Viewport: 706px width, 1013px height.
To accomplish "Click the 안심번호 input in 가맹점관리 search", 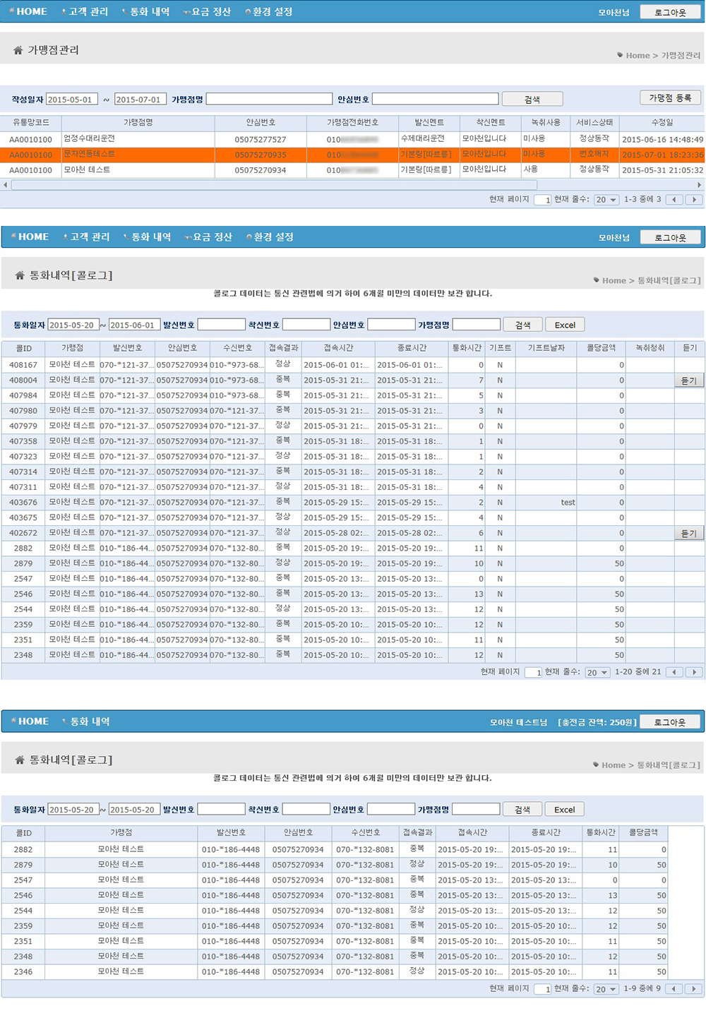I will coord(435,99).
